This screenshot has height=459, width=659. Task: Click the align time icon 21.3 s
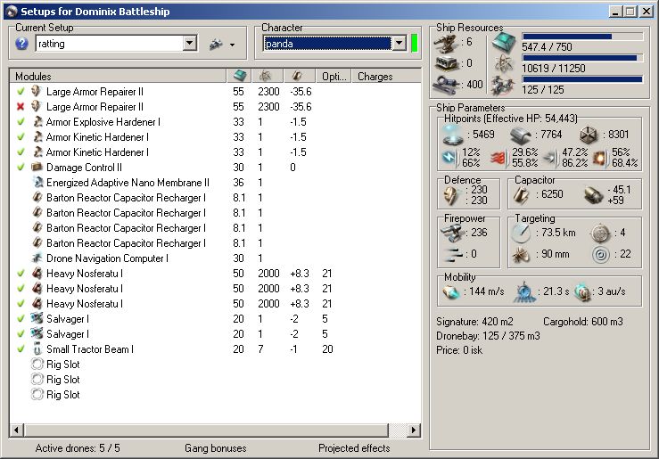[x=524, y=291]
